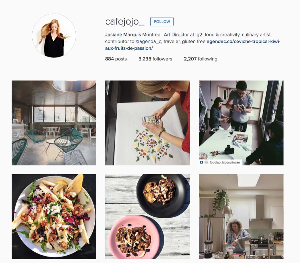The height and width of the screenshot is (263, 300).
Task: Open the pancakes on black and pink plates photo
Action: (x=148, y=217)
